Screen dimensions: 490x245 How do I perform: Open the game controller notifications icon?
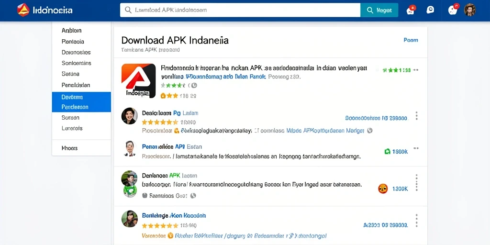[x=411, y=11]
